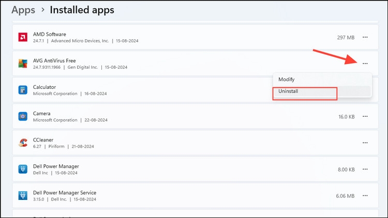The width and height of the screenshot is (388, 218).
Task: Go back to Apps breadcrumb
Action: pos(23,10)
